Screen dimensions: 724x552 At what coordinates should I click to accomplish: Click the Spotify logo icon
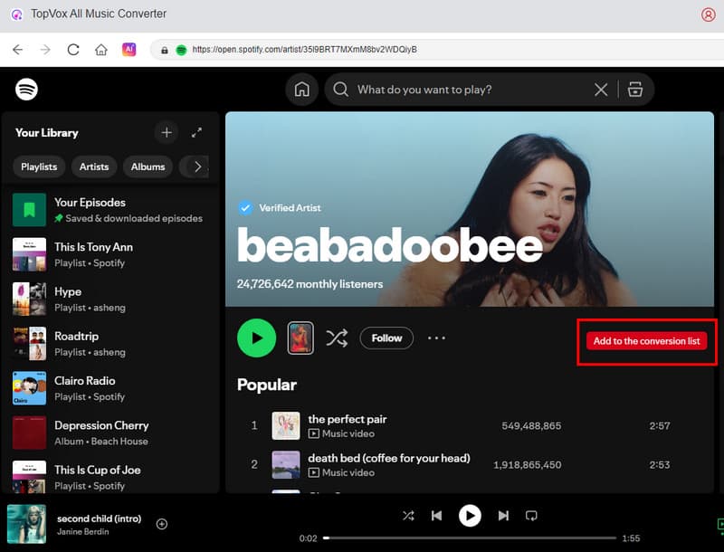(26, 90)
